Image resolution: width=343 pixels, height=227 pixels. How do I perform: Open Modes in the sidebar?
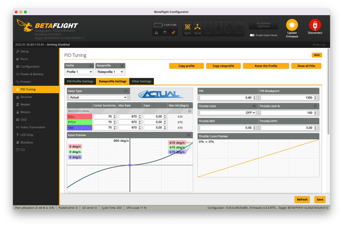point(36,105)
